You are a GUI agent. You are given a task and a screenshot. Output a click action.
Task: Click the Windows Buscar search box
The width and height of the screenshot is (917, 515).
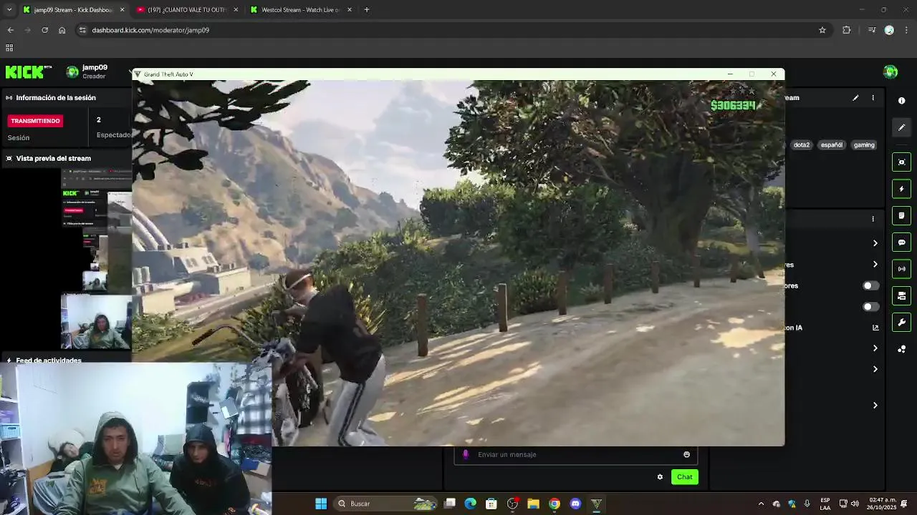[386, 504]
